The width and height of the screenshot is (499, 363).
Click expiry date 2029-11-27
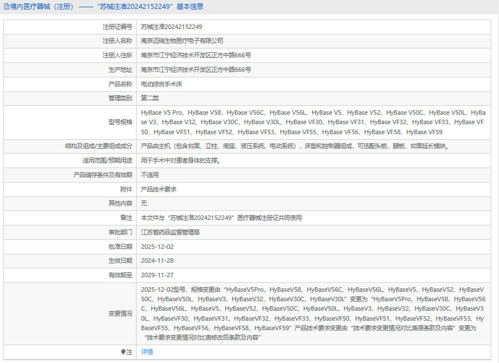(x=157, y=275)
